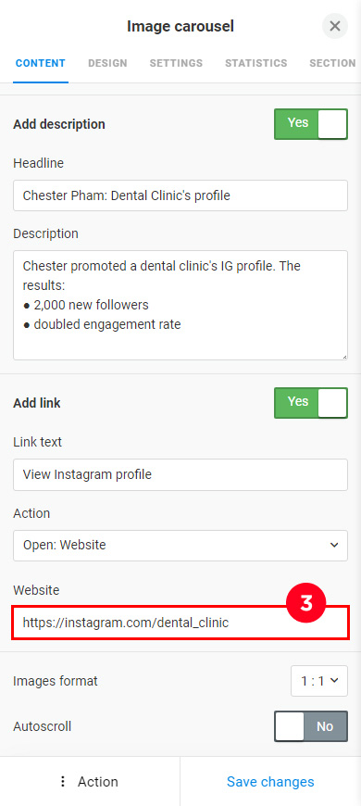Open the SETTINGS tab
This screenshot has width=361, height=806.
coord(176,63)
